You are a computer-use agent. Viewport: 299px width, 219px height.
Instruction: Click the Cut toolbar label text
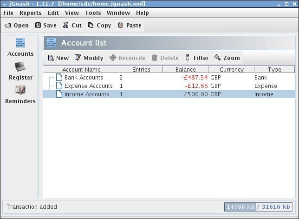[x=77, y=26]
